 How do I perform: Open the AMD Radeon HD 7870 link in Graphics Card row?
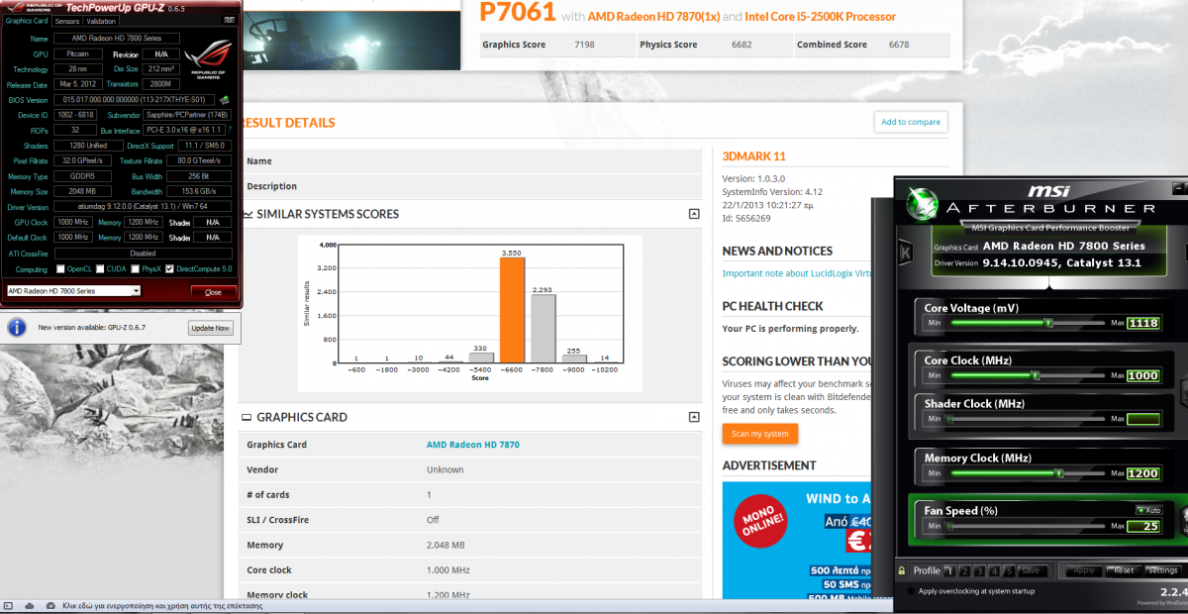click(x=473, y=445)
